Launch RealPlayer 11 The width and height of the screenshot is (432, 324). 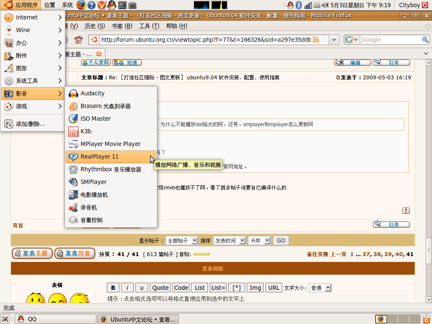[x=111, y=157]
